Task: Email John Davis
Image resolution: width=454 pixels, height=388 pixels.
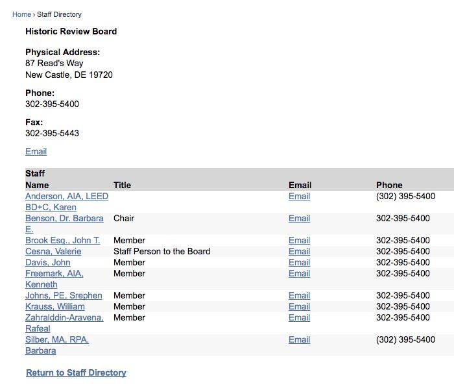Action: 299,262
